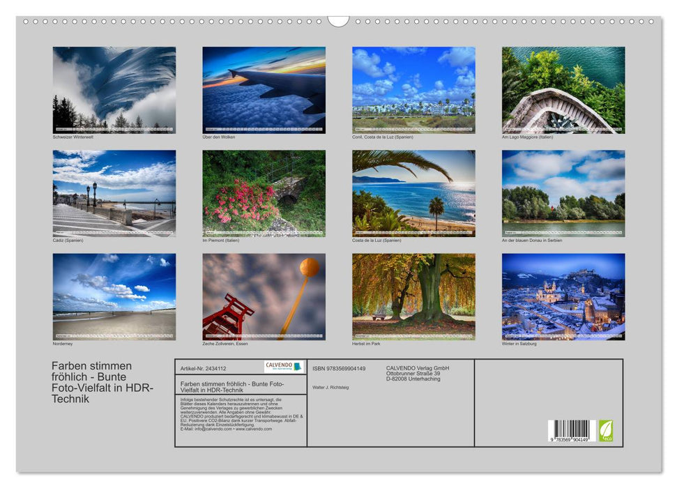Select the Winter in Salzburg photo
The width and height of the screenshot is (677, 488).
point(563,297)
